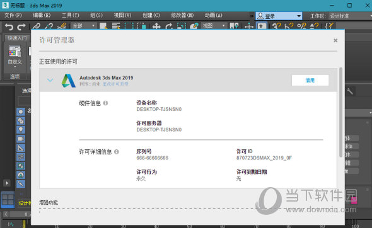Click the Use Pivot Point Center icon
The image size is (372, 228).
tap(234, 26)
